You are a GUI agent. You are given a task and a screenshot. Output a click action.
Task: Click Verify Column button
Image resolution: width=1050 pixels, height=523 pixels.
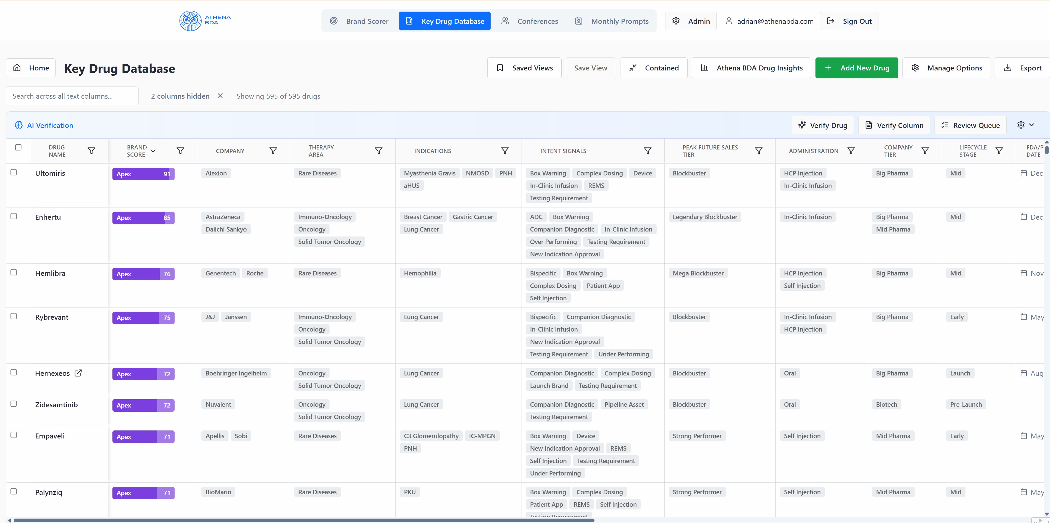894,125
